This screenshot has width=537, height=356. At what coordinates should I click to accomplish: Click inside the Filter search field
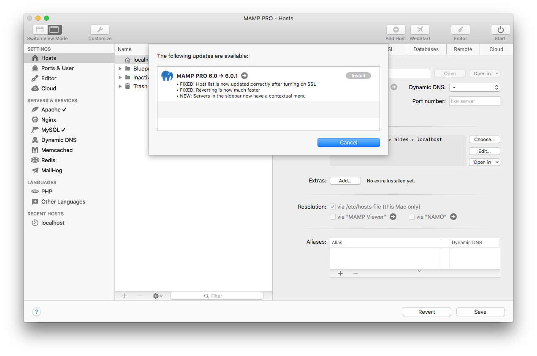217,296
